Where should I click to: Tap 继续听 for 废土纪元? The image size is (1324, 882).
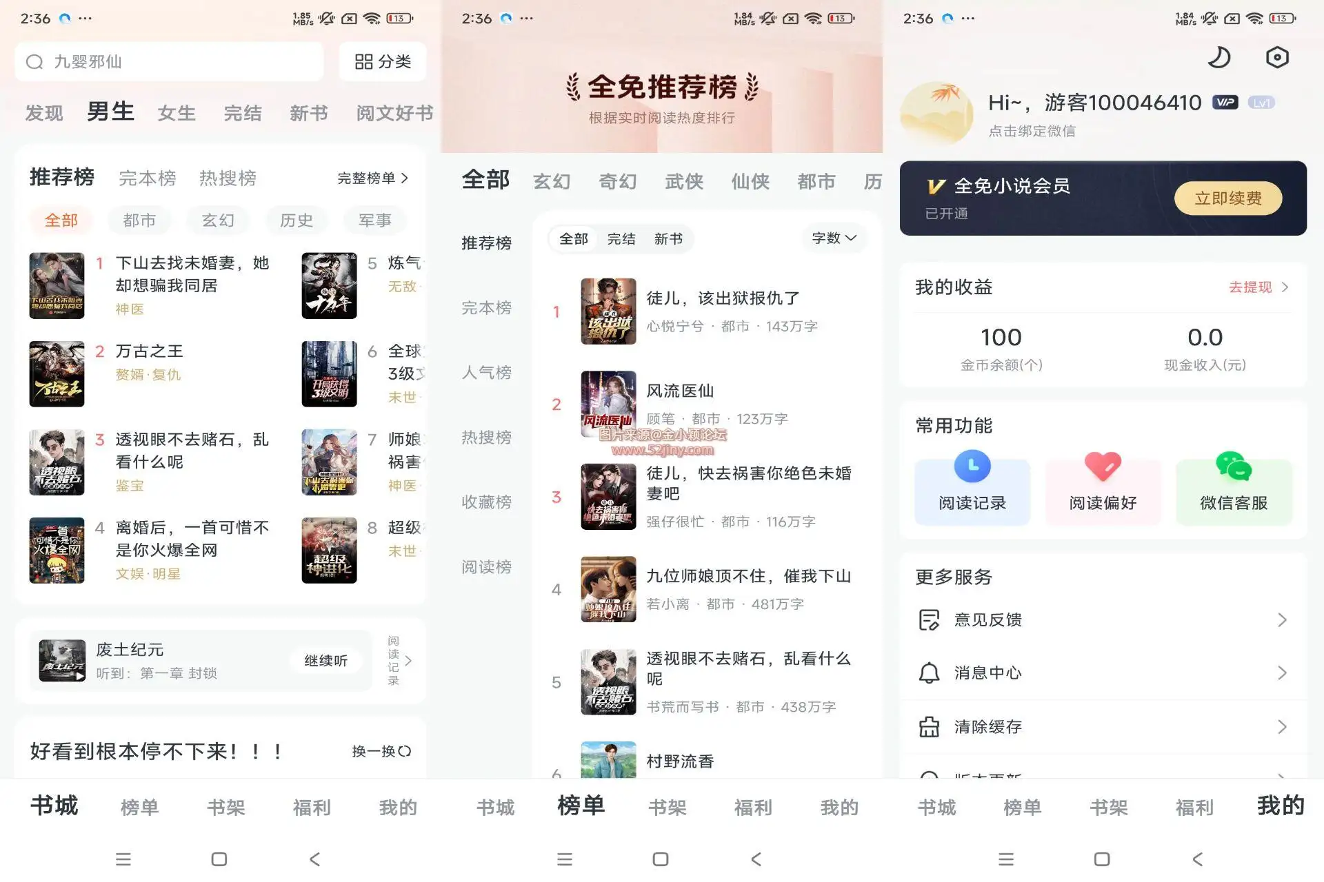point(325,660)
